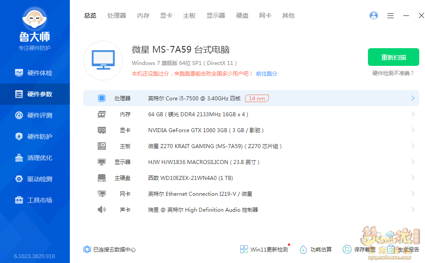
Task: Select 硬件体检 in the sidebar
Action: (x=35, y=73)
